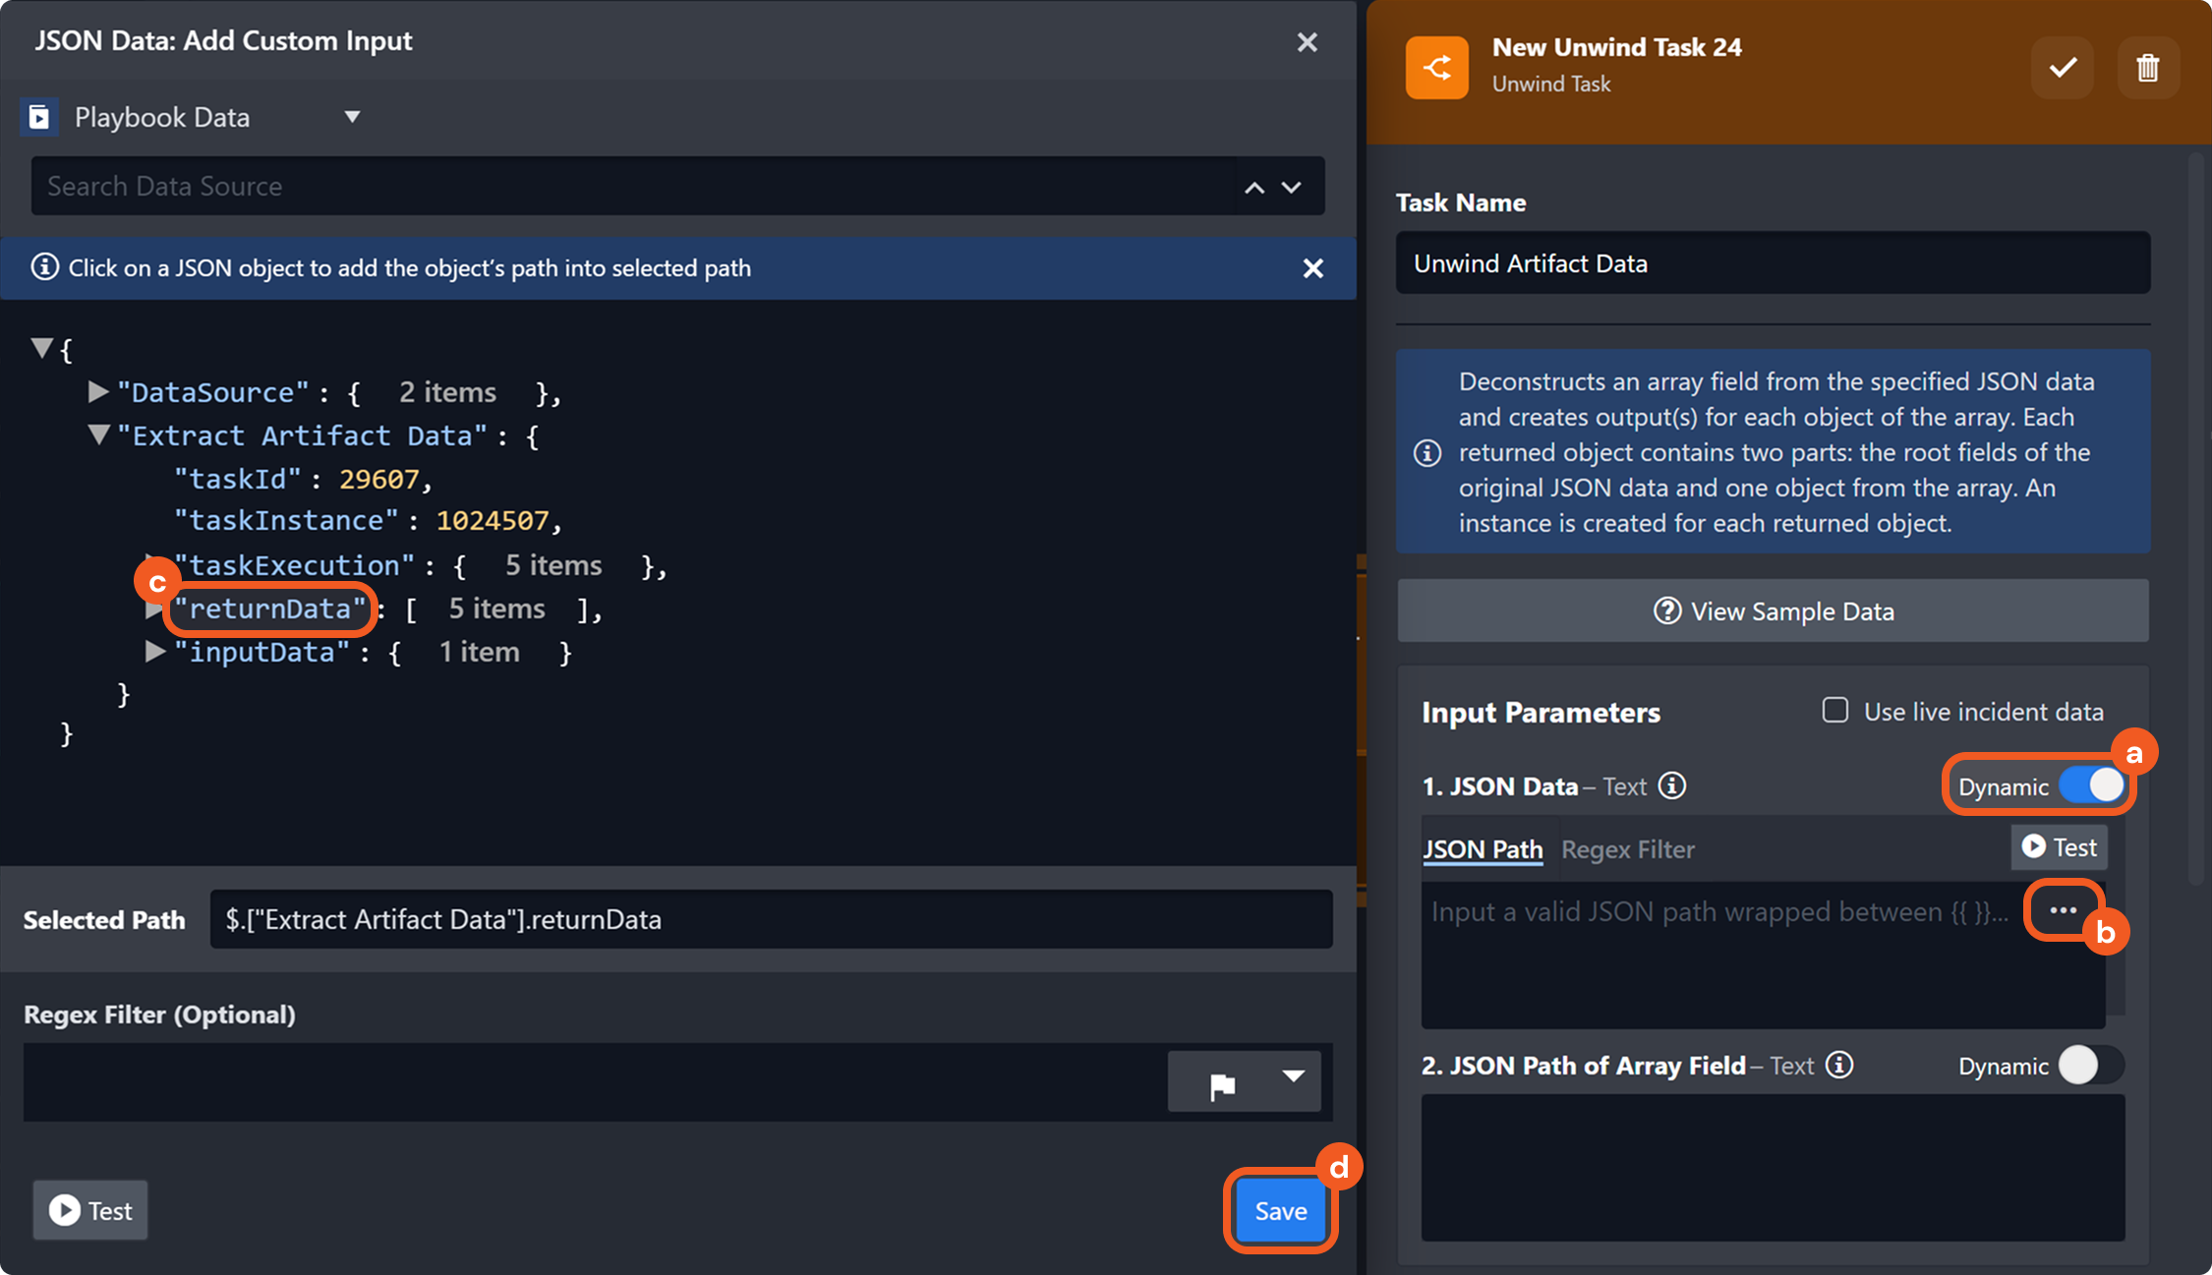2212x1275 pixels.
Task: Click the flag icon in Regex Filter
Action: click(1222, 1085)
